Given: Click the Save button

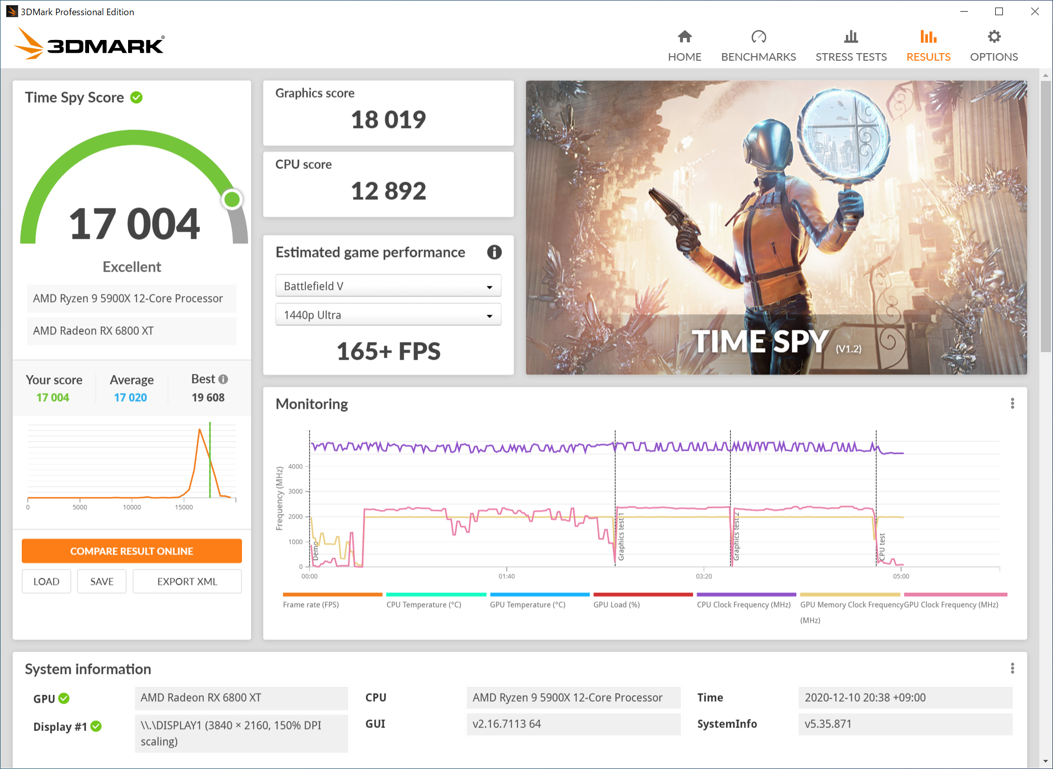Looking at the screenshot, I should (x=102, y=581).
